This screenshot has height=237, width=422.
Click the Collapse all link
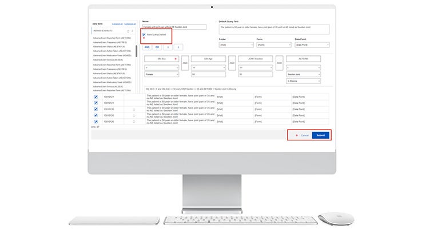pyautogui.click(x=130, y=24)
